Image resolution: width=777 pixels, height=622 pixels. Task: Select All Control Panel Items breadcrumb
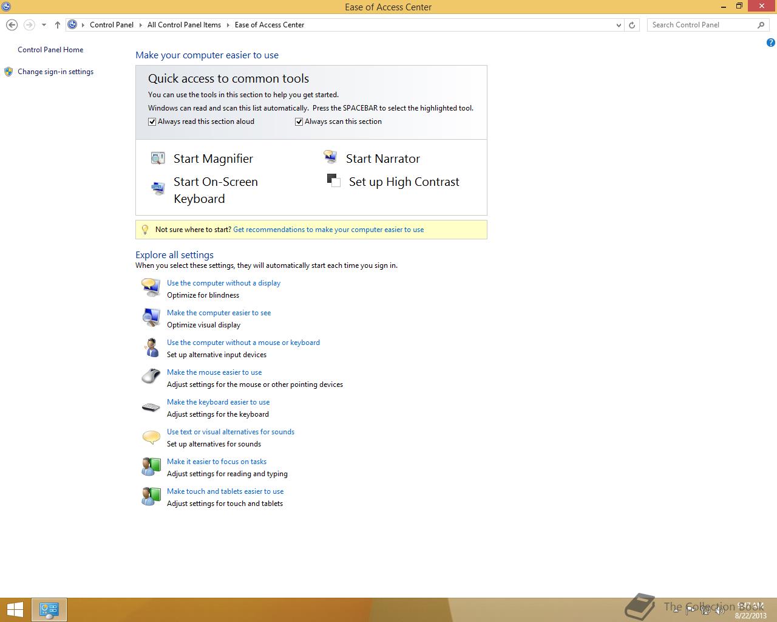[184, 25]
